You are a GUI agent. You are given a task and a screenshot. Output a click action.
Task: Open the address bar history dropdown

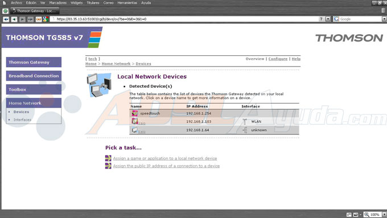pyautogui.click(x=328, y=19)
